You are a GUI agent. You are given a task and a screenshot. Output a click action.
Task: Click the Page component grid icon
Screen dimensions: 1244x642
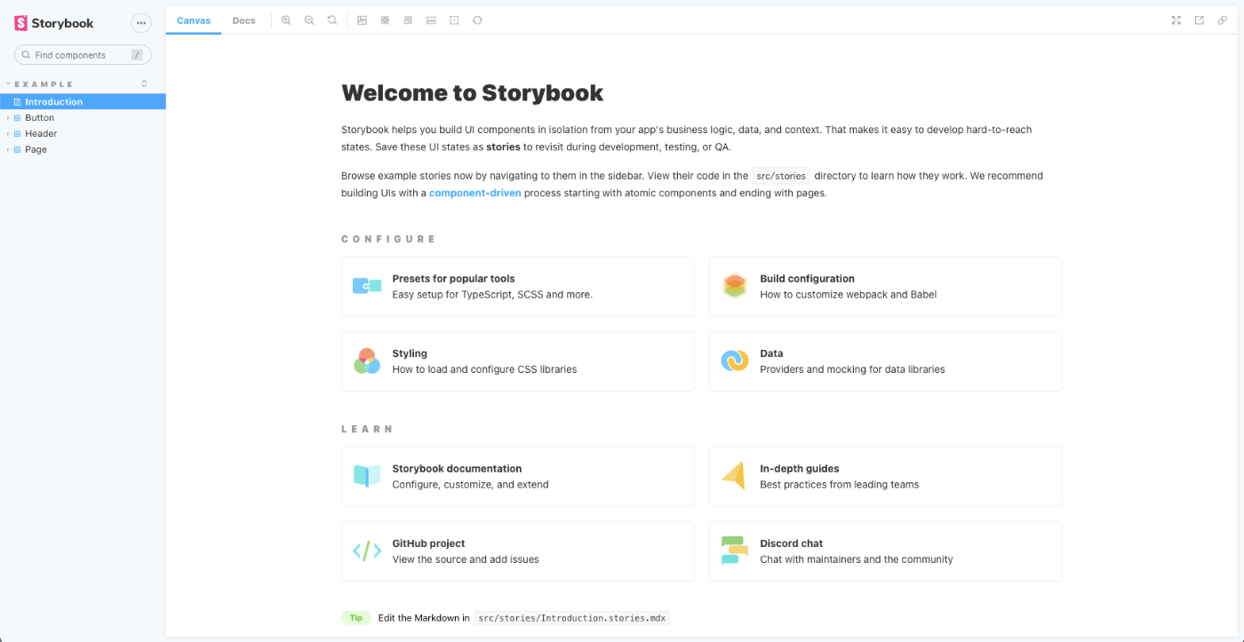pos(17,150)
